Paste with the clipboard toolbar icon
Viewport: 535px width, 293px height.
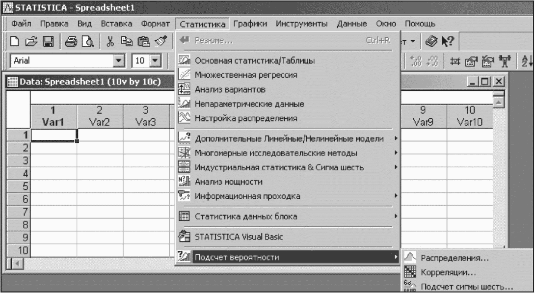(144, 42)
